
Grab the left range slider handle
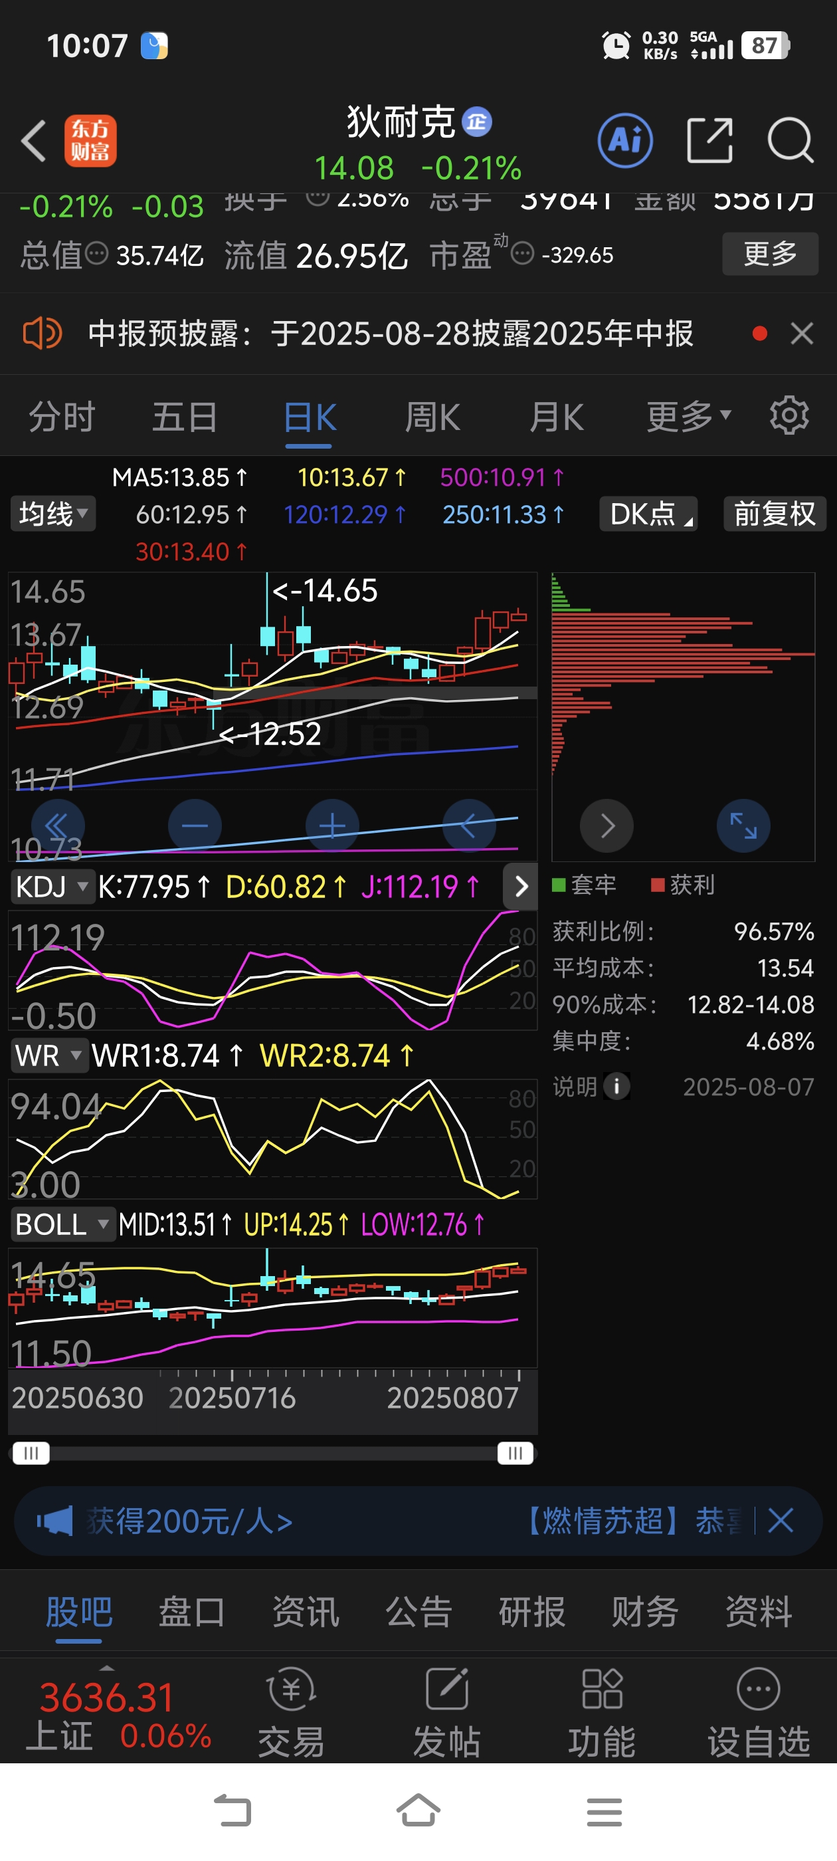click(x=31, y=1453)
